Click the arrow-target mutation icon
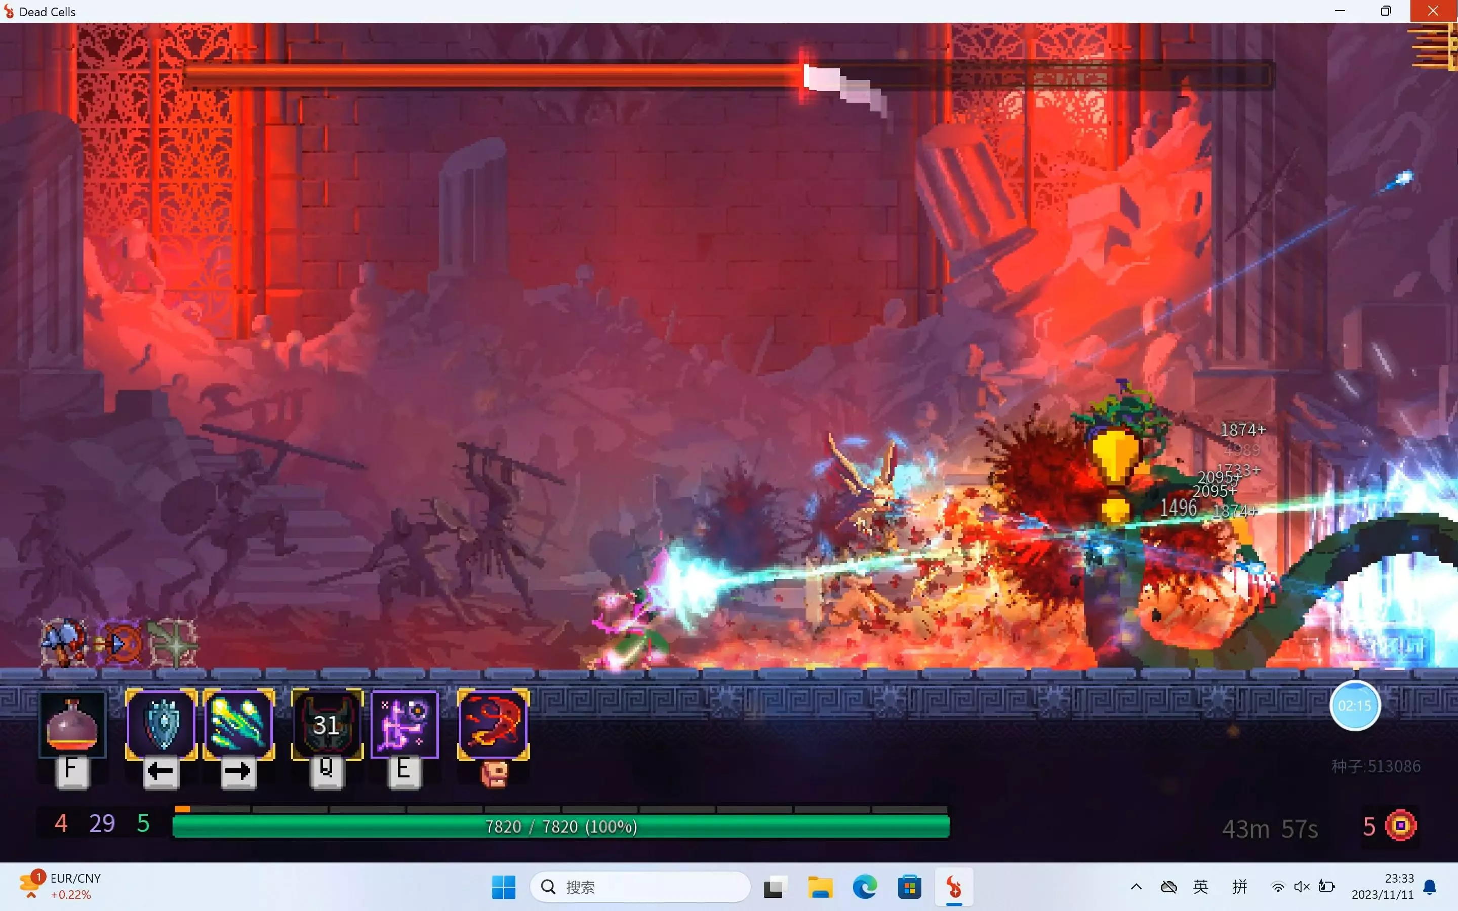1458x911 pixels. coord(119,643)
